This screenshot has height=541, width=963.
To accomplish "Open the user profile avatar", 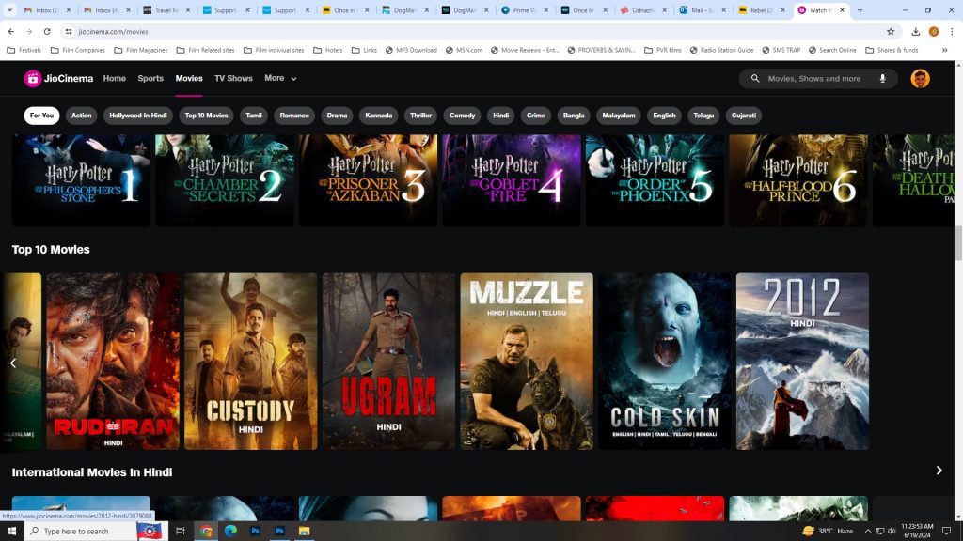I will pos(920,79).
